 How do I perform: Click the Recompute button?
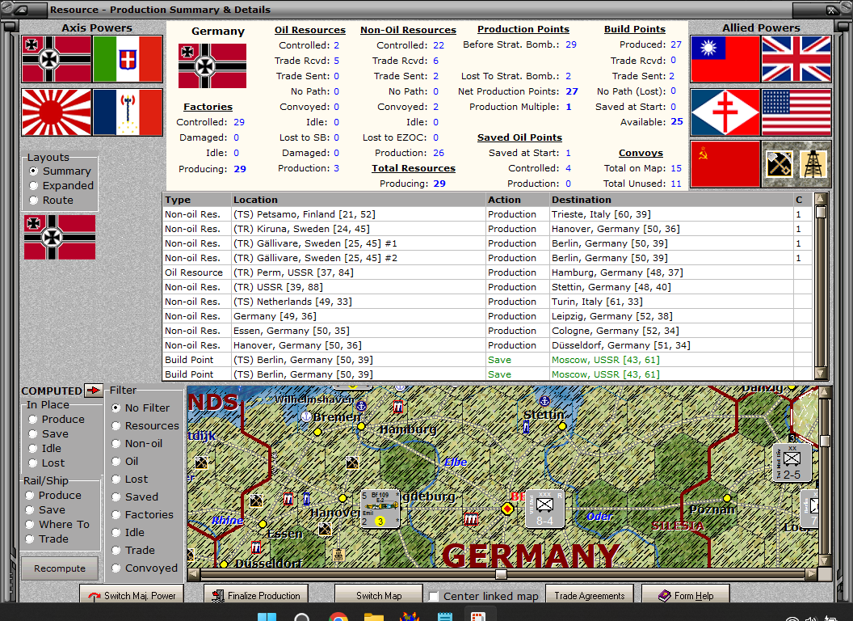(60, 568)
